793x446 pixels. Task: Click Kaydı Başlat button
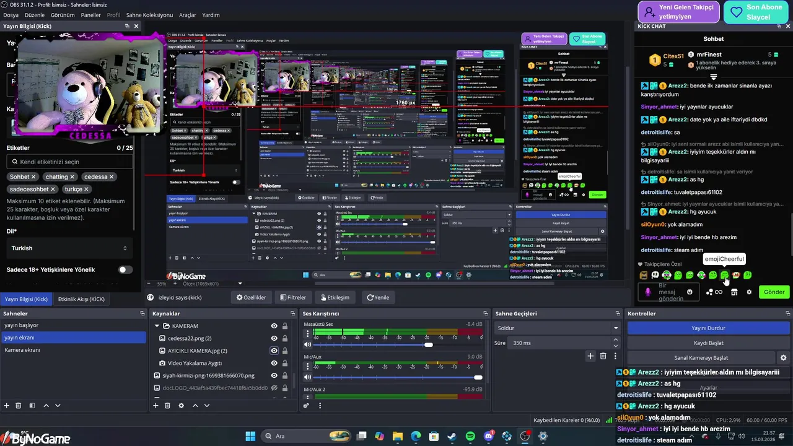(x=708, y=343)
